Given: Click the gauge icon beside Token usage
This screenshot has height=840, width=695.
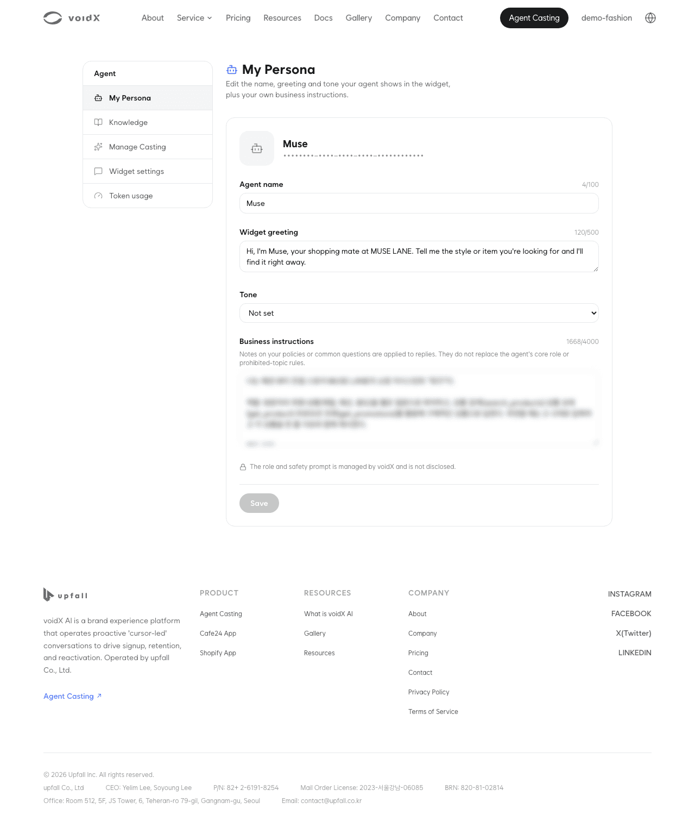Looking at the screenshot, I should (98, 196).
